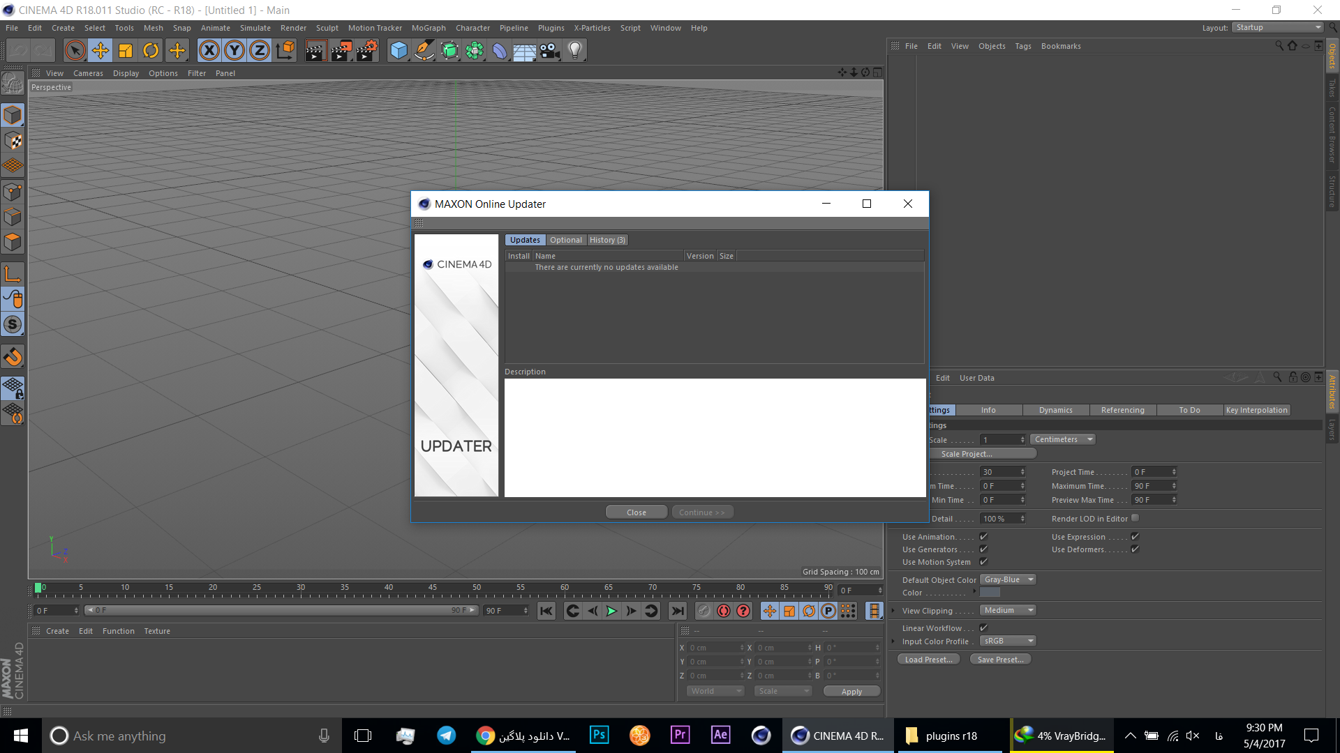
Task: Click Make Editable icon in left palette
Action: pos(13,83)
